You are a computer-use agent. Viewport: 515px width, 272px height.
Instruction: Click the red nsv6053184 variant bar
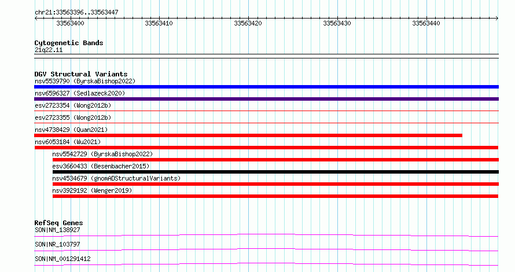pyautogui.click(x=266, y=148)
